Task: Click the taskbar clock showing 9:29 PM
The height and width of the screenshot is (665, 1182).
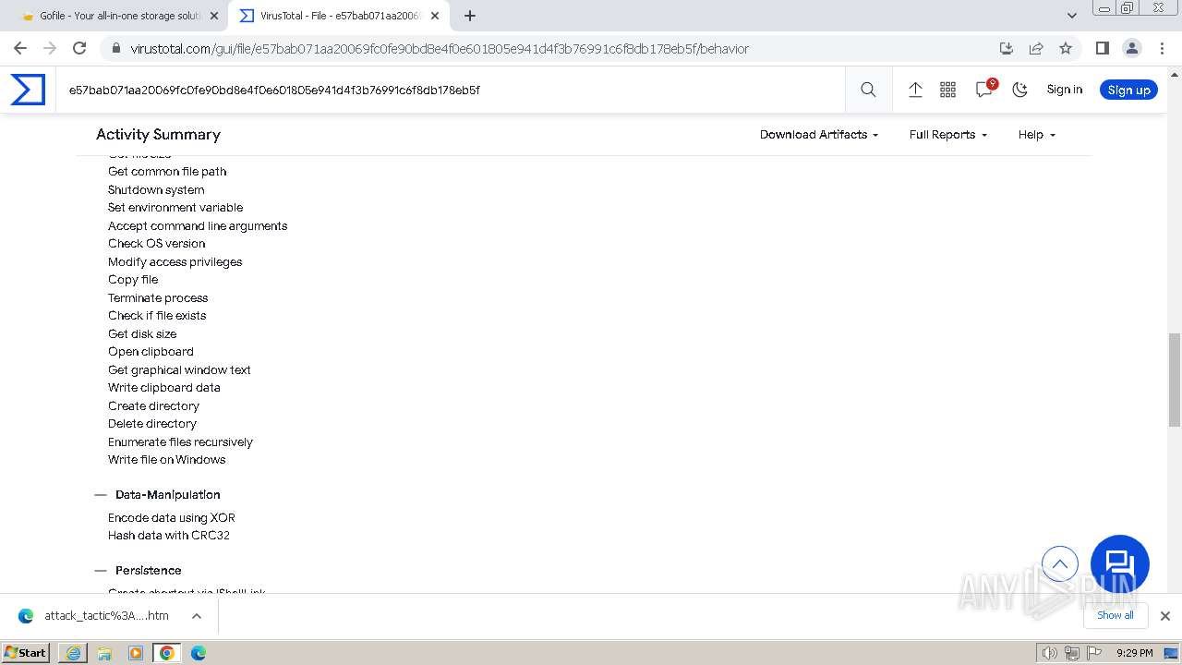Action: pos(1134,653)
